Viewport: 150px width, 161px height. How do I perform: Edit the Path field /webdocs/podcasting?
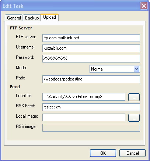click(91, 79)
